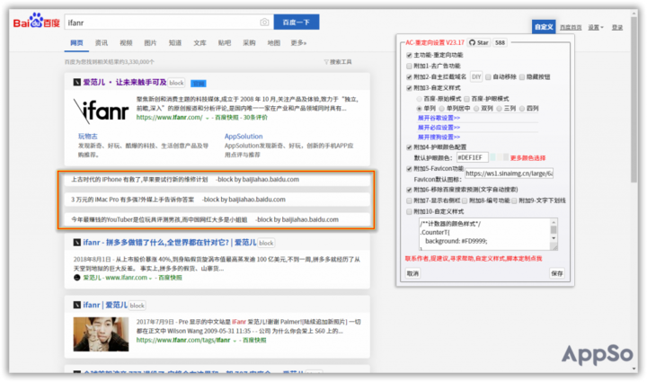The width and height of the screenshot is (647, 382).
Task: Pick the light green eye-care color swatch
Action: pyautogui.click(x=492, y=157)
